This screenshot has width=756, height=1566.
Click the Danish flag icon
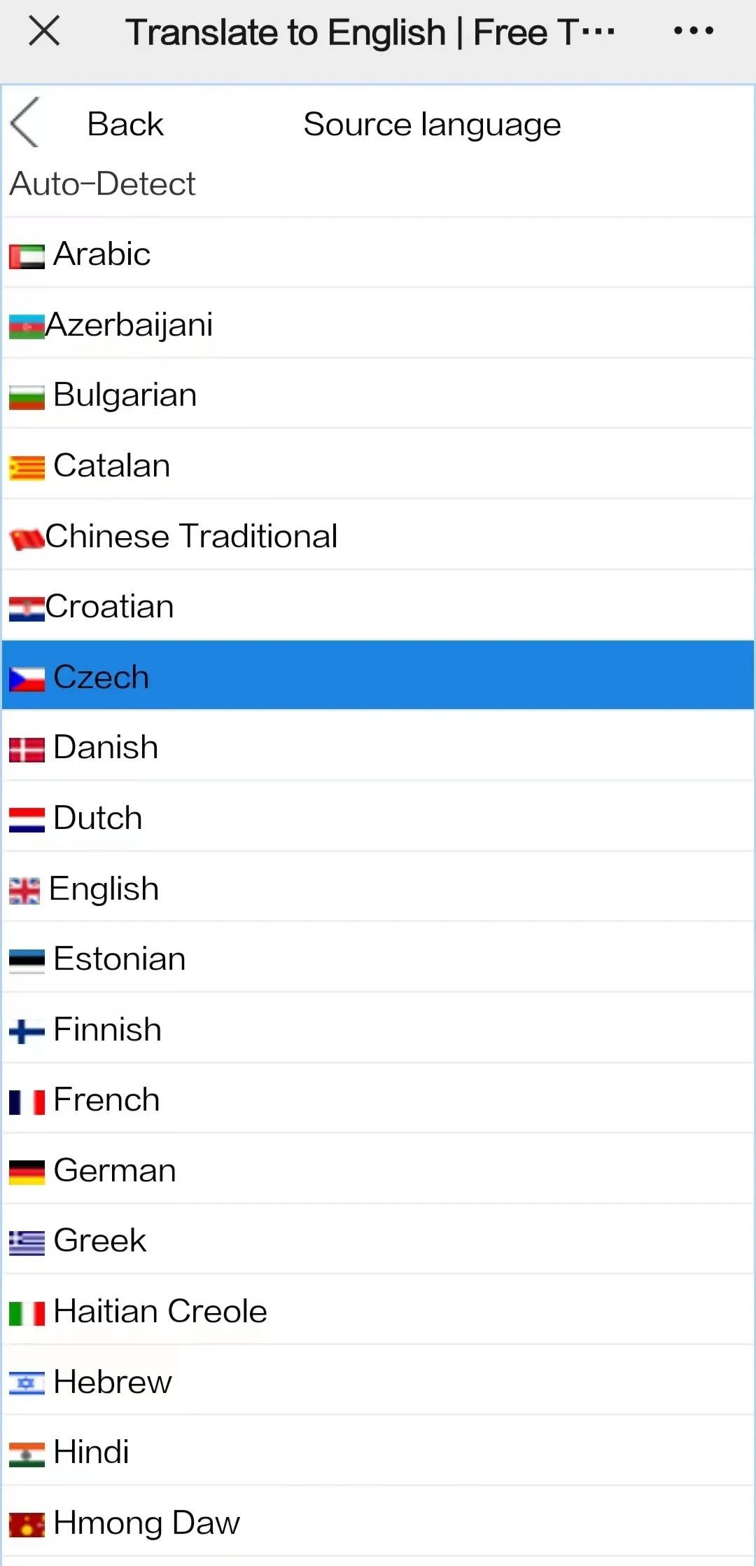26,747
